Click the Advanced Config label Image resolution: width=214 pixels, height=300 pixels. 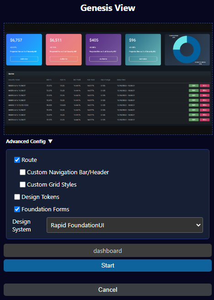[x=26, y=141]
